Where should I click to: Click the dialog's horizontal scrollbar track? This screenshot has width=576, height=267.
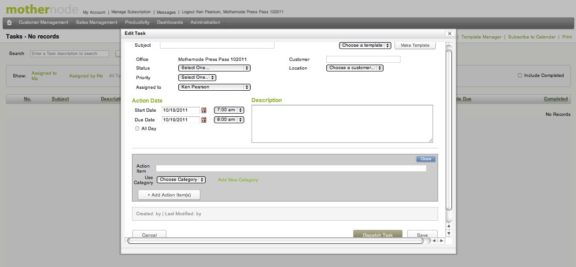point(275,240)
